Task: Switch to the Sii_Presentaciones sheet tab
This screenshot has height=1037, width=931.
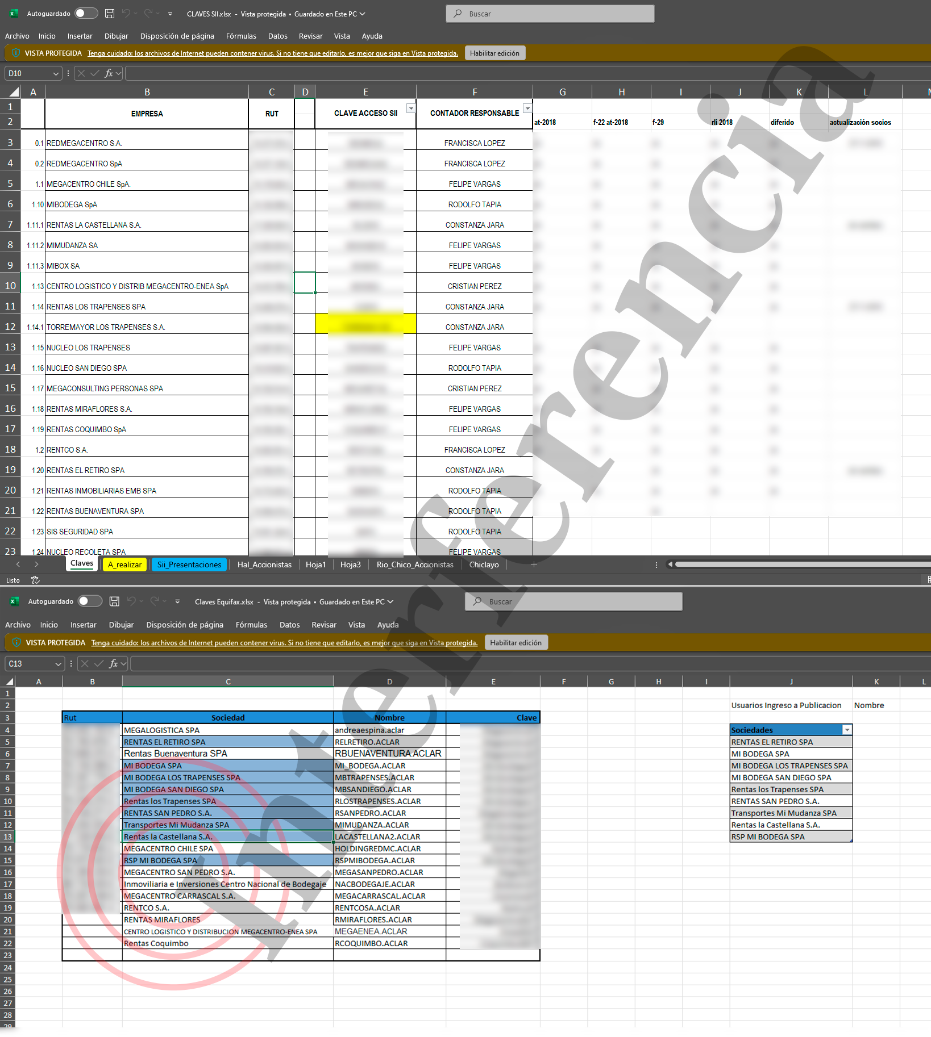Action: pyautogui.click(x=189, y=565)
